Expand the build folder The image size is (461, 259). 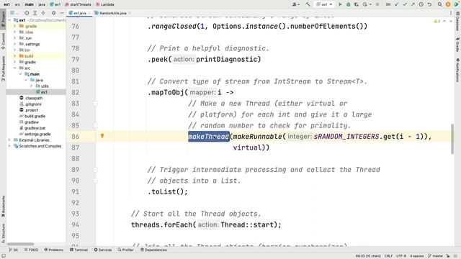click(14, 56)
